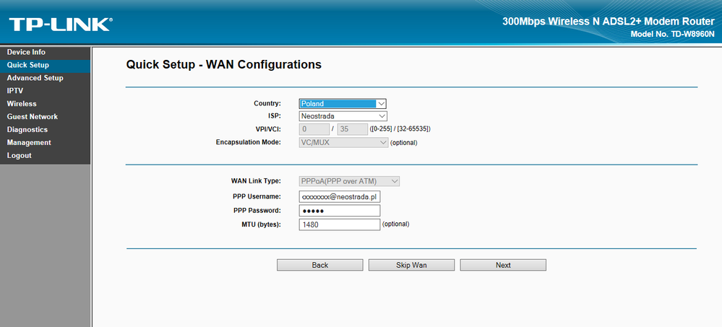Click the MTU bytes input field

[339, 224]
